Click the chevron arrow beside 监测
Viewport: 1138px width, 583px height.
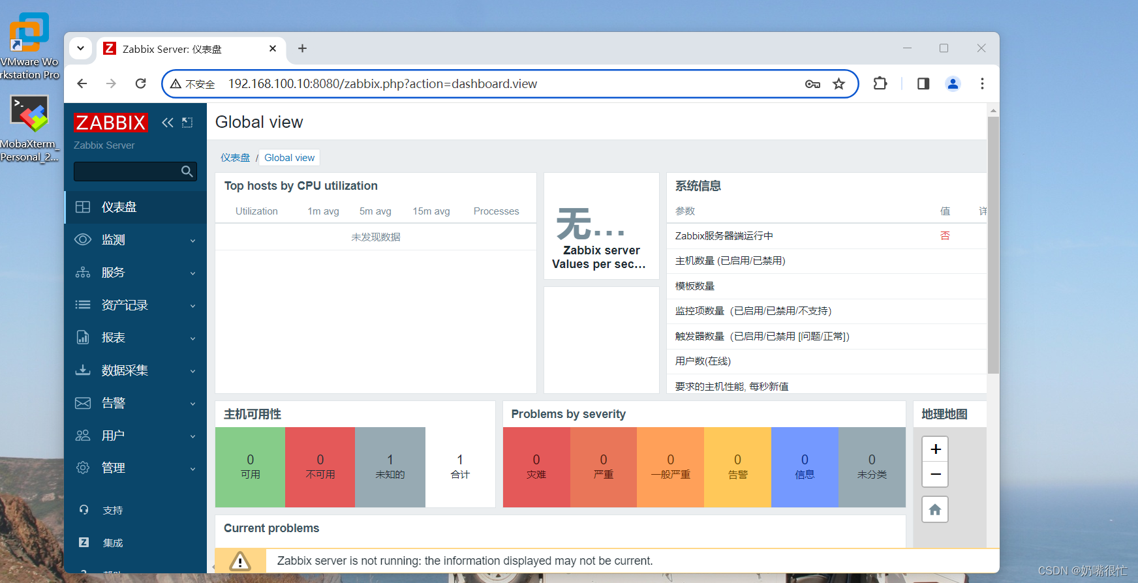[x=192, y=241]
